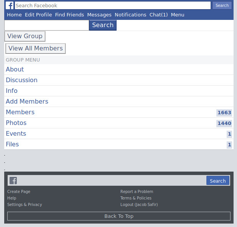Open the Files group menu item
Viewport: 237px width, 227px height.
tap(119, 144)
